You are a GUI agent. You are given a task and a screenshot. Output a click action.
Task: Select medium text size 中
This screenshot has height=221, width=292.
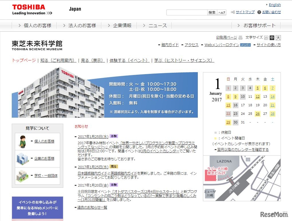[x=272, y=38]
